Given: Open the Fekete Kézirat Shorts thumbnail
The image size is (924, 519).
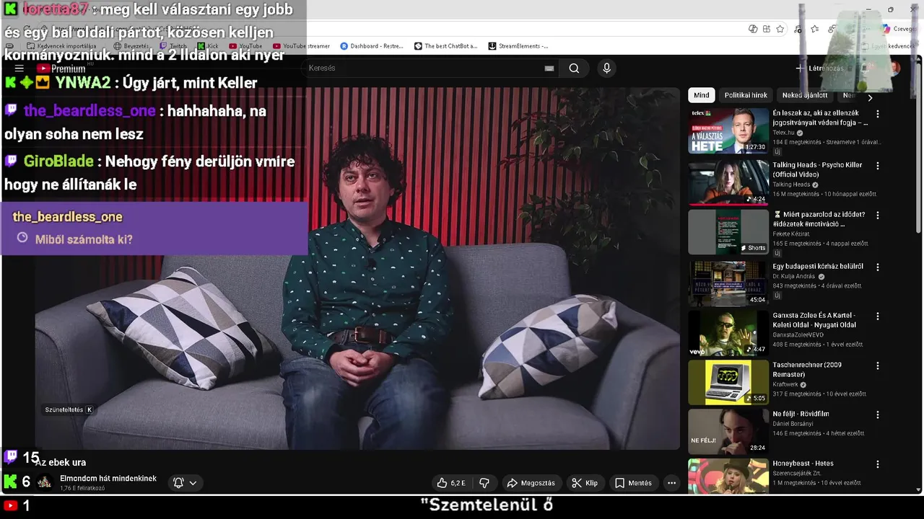Looking at the screenshot, I should coord(728,232).
